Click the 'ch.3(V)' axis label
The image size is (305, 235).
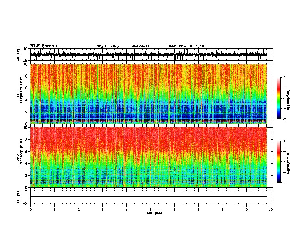[x=18, y=197]
